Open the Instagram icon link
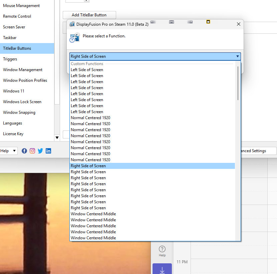The width and height of the screenshot is (277, 274). pyautogui.click(x=32, y=151)
